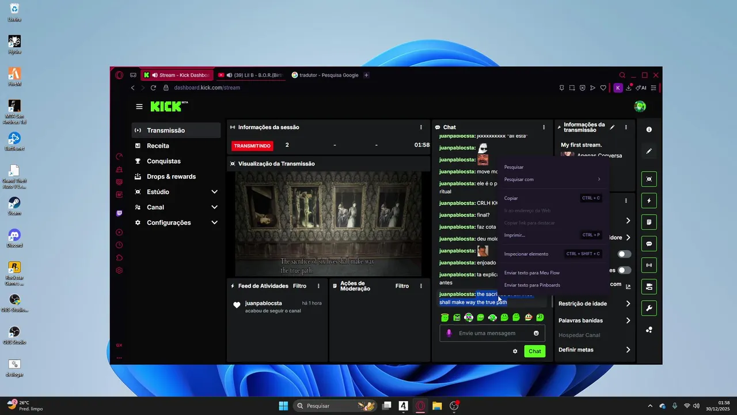Viewport: 737px width, 415px height.
Task: Select the camera widget icon on right rail
Action: 649,286
